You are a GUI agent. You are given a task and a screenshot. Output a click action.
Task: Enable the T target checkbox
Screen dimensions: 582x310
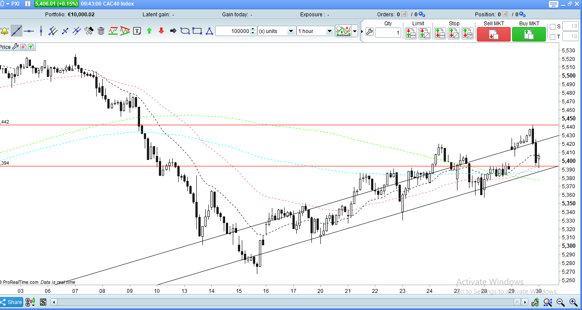[553, 37]
